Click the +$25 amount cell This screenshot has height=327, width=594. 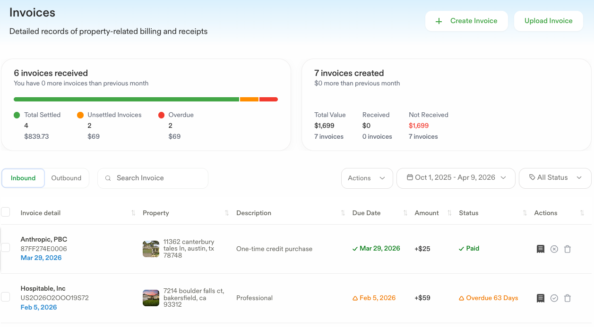tap(422, 249)
